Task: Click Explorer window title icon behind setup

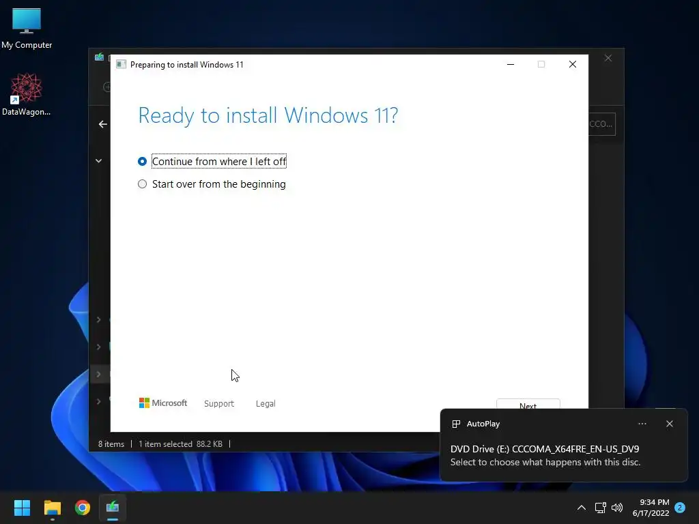Action: pyautogui.click(x=100, y=57)
